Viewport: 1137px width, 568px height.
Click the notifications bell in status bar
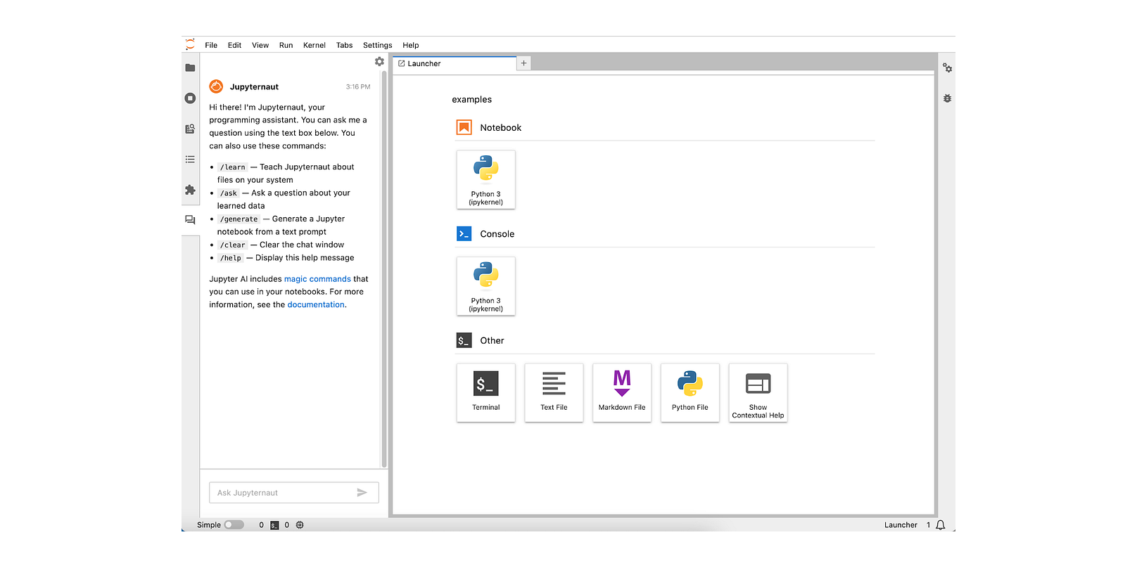[x=941, y=525]
